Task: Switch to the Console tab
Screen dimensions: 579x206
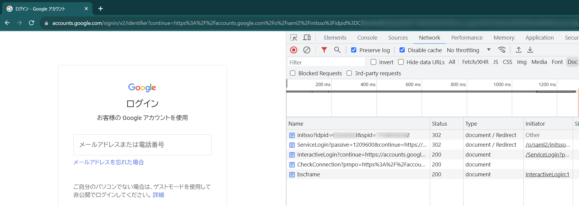Action: pos(367,37)
